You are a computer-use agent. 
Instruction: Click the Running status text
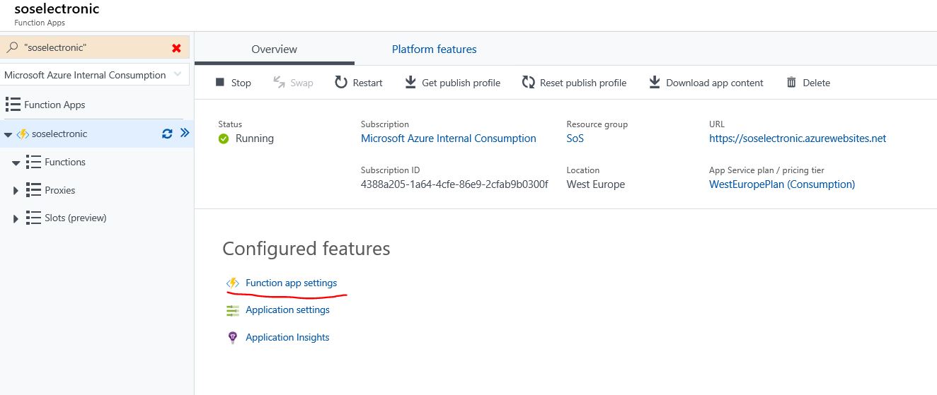(x=255, y=138)
